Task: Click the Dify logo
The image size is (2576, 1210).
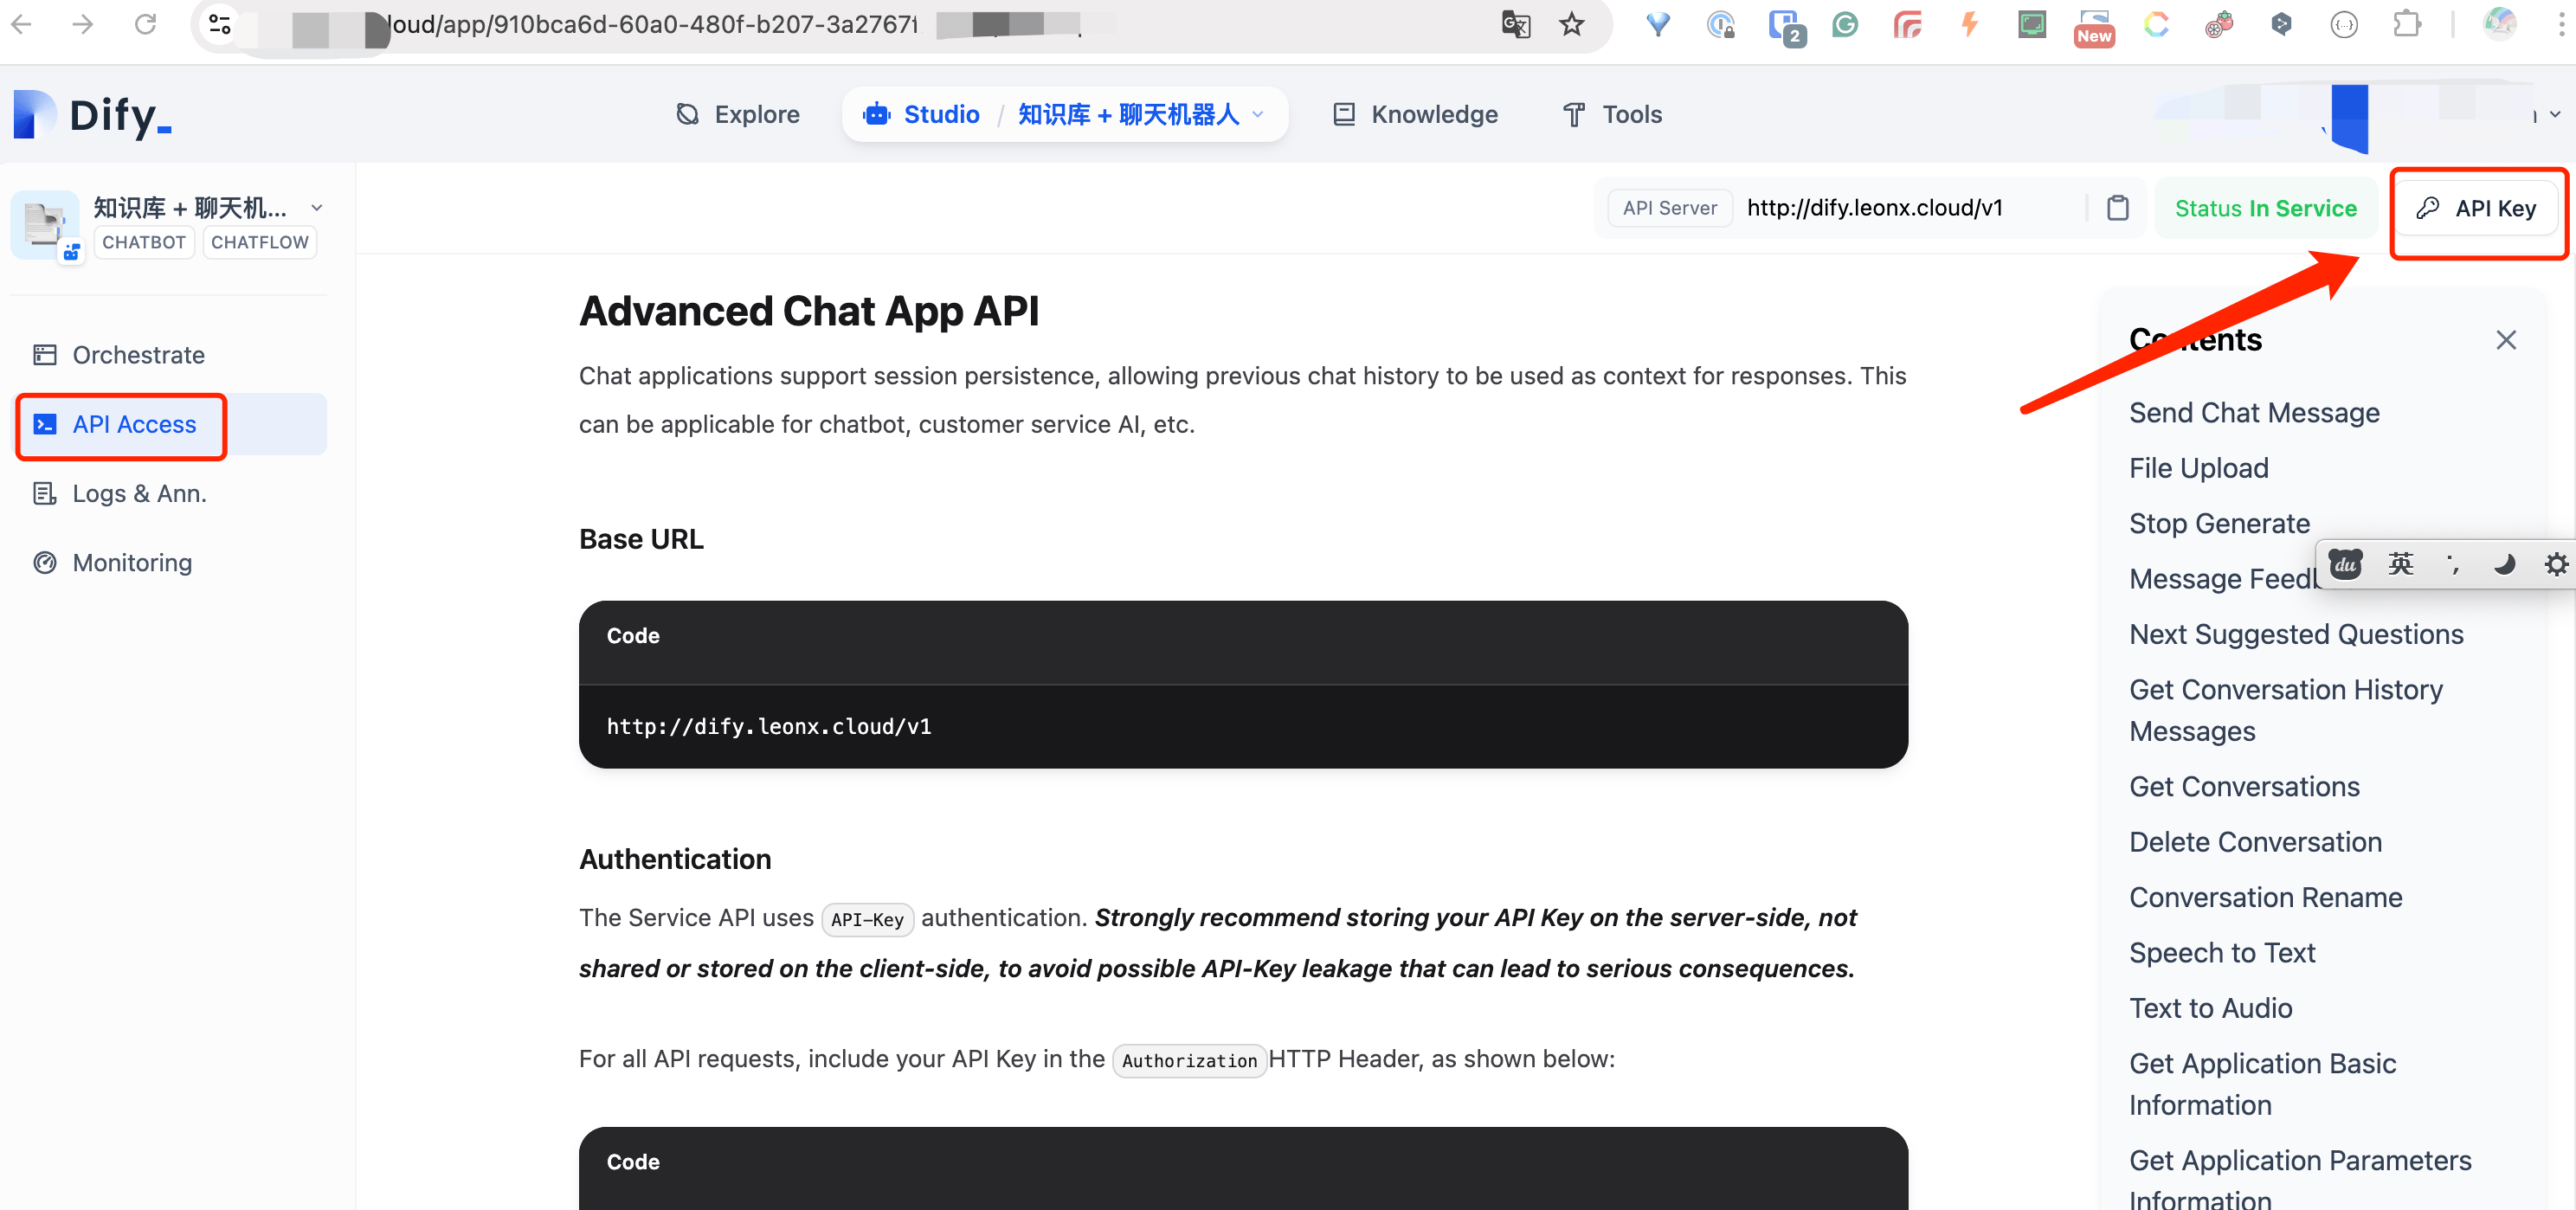Action: (90, 114)
